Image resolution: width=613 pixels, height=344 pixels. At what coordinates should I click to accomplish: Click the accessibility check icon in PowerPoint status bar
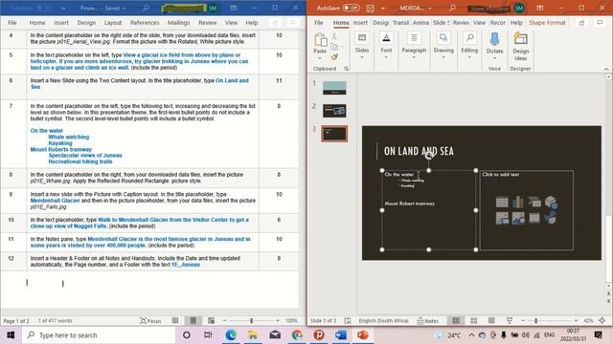(348, 321)
